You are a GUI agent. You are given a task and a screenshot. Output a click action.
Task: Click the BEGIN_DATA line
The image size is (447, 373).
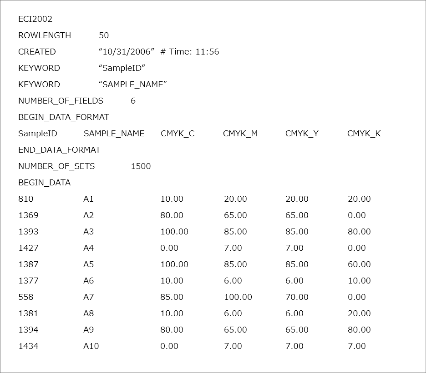(x=44, y=183)
